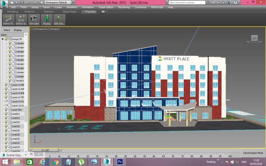Screen dimensions: 266x166
Task: Click Cancel Expert Mode button
Action: [x=253, y=153]
